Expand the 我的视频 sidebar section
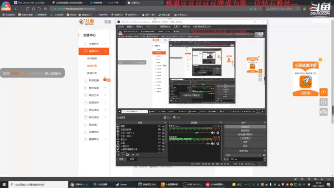This screenshot has height=188, width=334. [105, 117]
